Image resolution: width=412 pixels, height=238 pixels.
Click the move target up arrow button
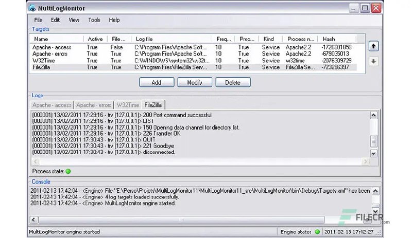click(374, 46)
